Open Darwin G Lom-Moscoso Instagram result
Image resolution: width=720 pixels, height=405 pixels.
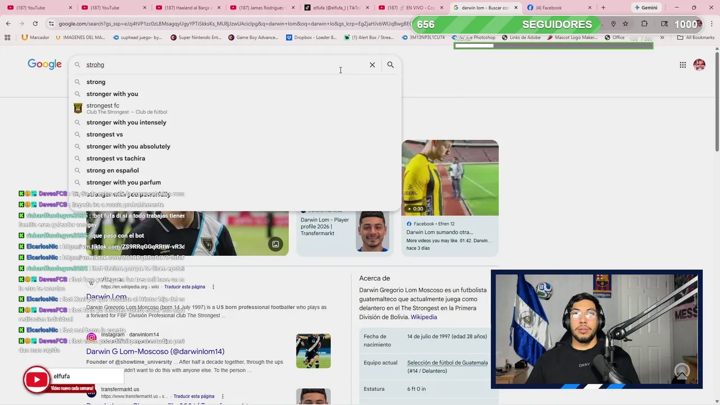click(155, 352)
